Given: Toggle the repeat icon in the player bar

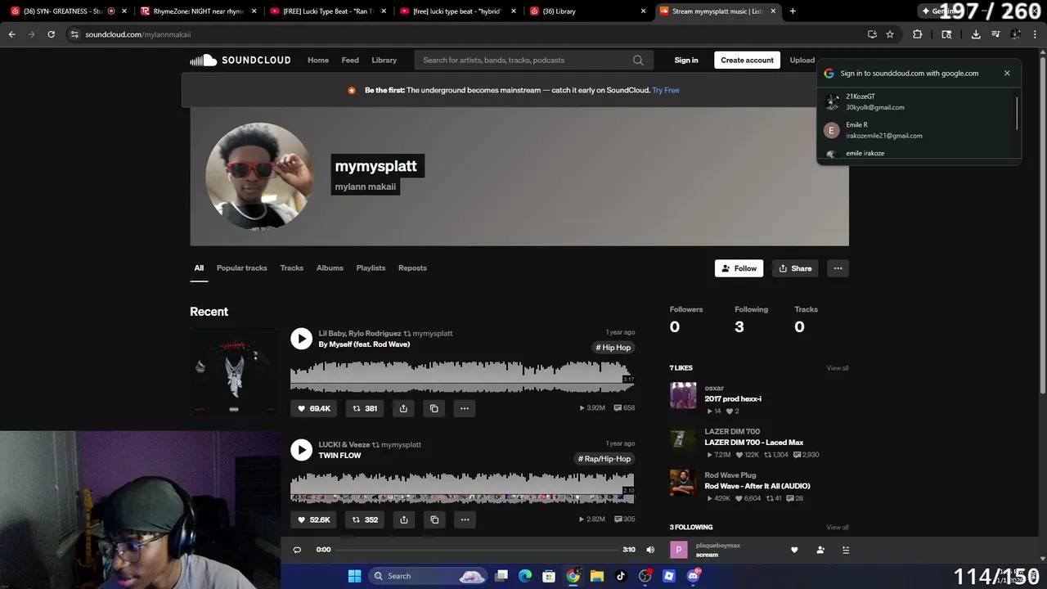Looking at the screenshot, I should tap(297, 550).
